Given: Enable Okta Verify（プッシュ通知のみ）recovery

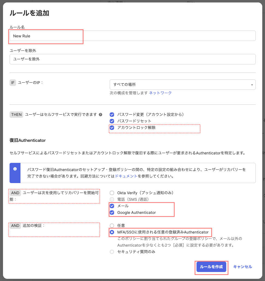Looking at the screenshot, I should click(112, 193).
